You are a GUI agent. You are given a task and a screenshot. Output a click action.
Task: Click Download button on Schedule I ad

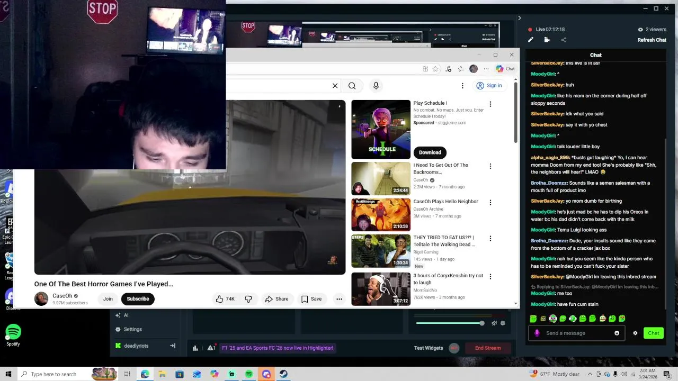point(430,152)
